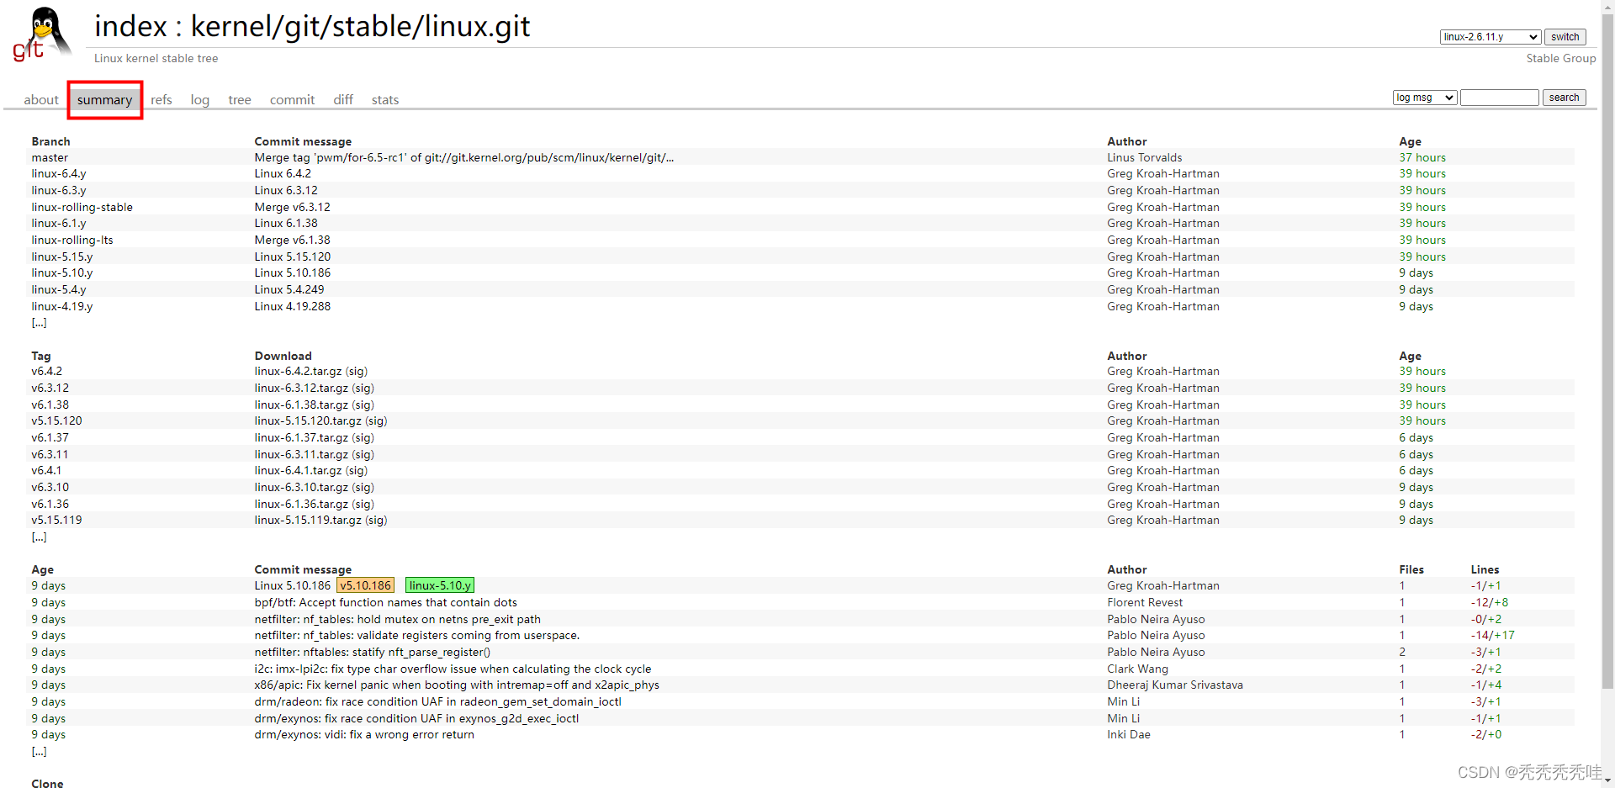The image size is (1615, 788).
Task: View the diff tab
Action: point(343,100)
